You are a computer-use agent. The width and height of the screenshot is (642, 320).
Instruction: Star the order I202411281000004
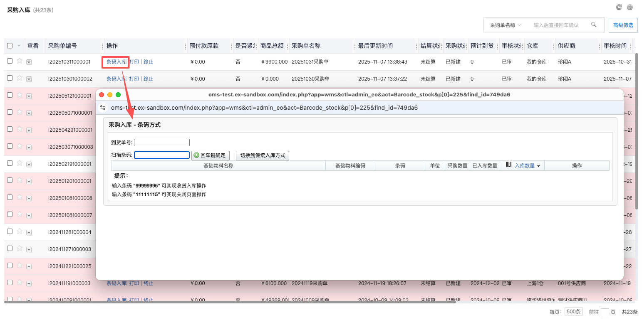click(19, 232)
